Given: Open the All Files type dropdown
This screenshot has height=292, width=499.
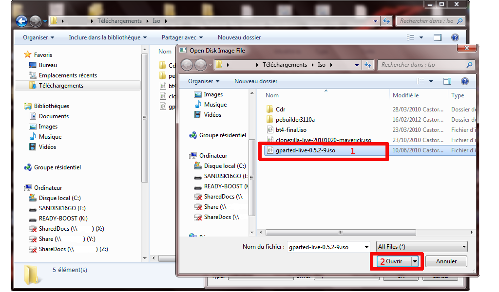Looking at the screenshot, I should pyautogui.click(x=422, y=247).
